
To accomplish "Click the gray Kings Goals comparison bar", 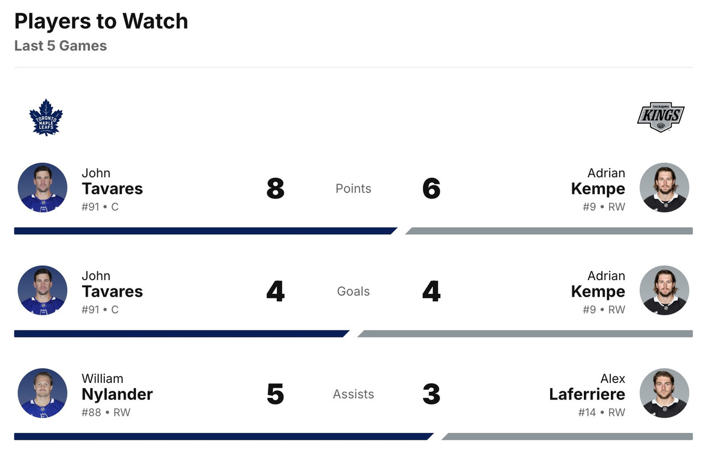I will (x=525, y=334).
